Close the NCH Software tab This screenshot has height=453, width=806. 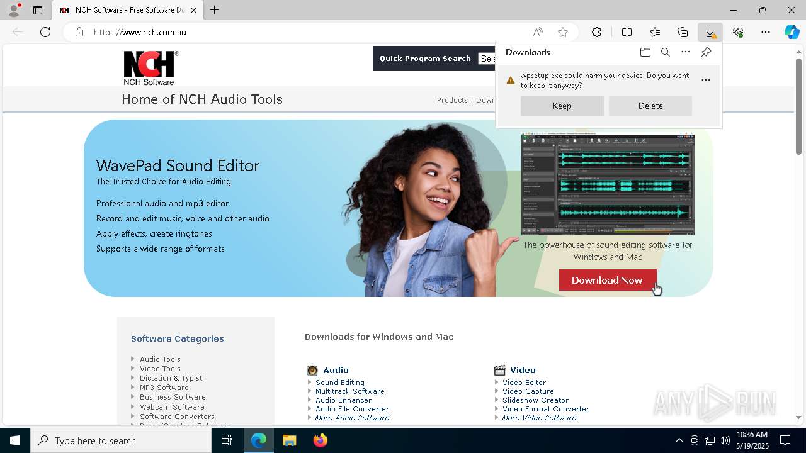(x=193, y=10)
